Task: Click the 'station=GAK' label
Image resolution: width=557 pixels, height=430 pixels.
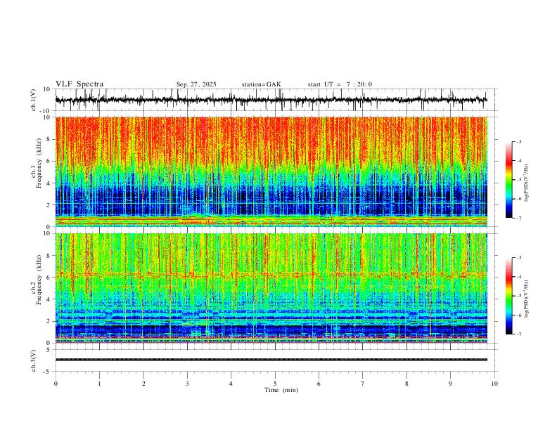Action: [261, 84]
